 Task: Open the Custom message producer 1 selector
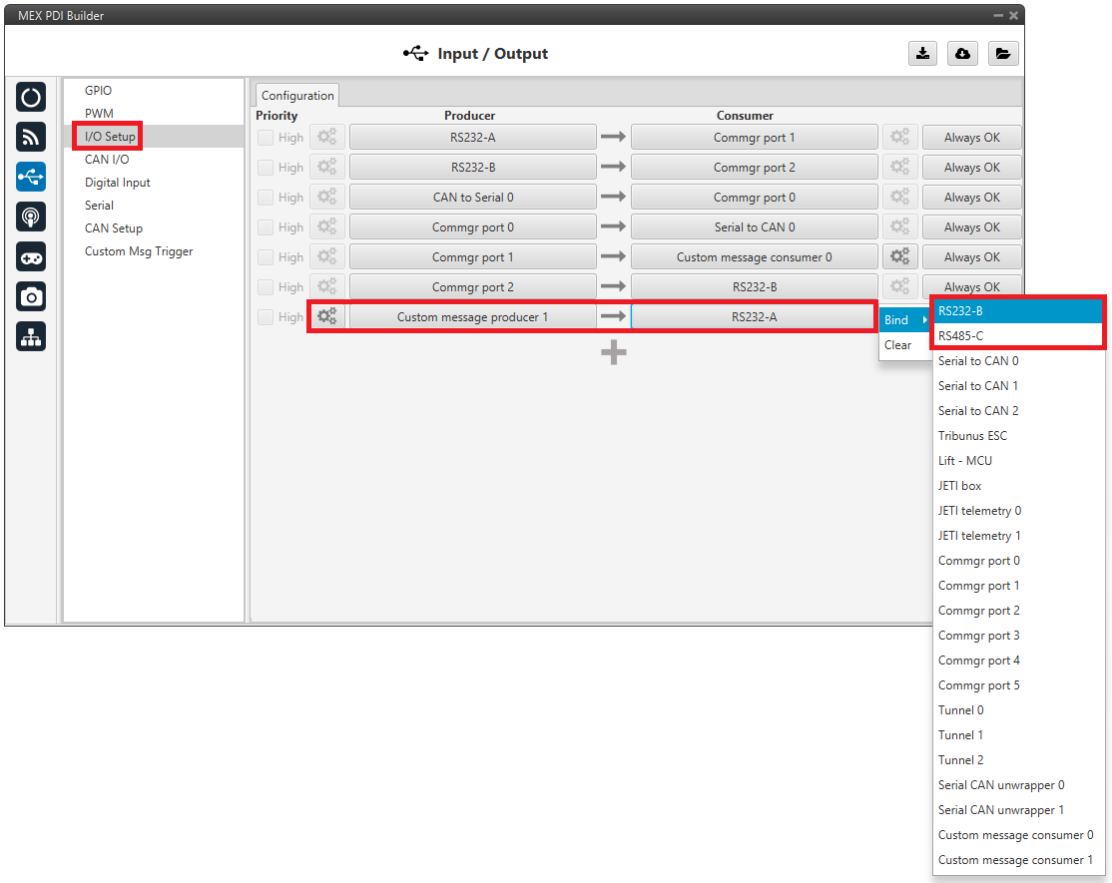click(472, 317)
